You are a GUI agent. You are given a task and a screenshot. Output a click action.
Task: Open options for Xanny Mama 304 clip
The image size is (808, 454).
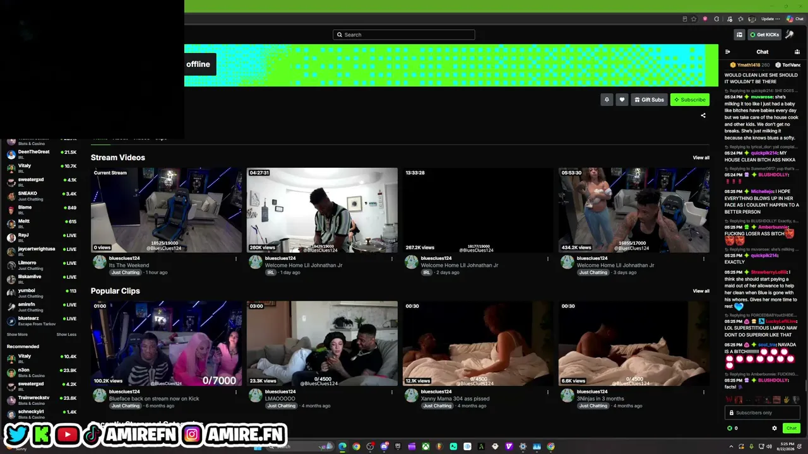[x=548, y=392]
